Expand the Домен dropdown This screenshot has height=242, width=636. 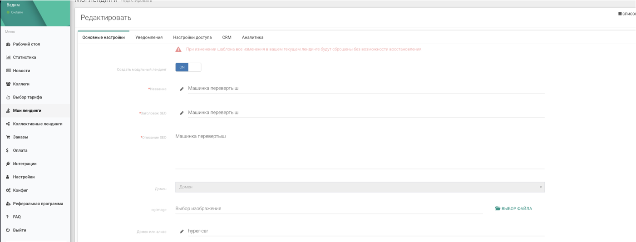[x=360, y=187]
